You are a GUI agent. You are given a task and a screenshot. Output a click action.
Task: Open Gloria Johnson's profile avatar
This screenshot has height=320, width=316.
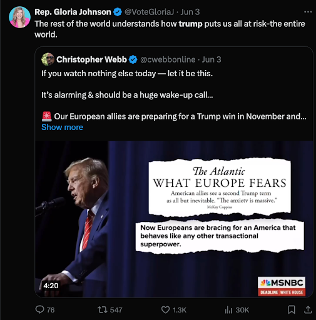[19, 17]
